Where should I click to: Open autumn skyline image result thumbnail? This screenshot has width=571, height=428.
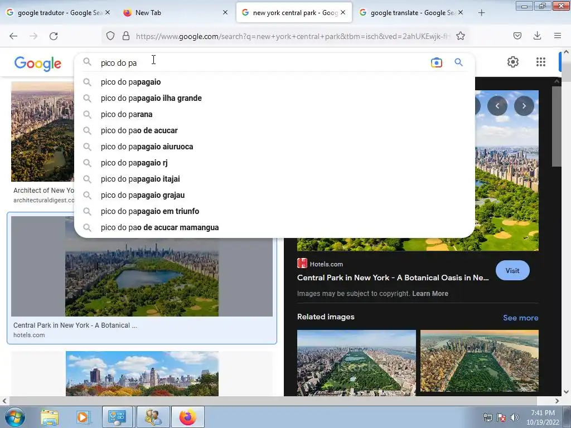click(142, 373)
